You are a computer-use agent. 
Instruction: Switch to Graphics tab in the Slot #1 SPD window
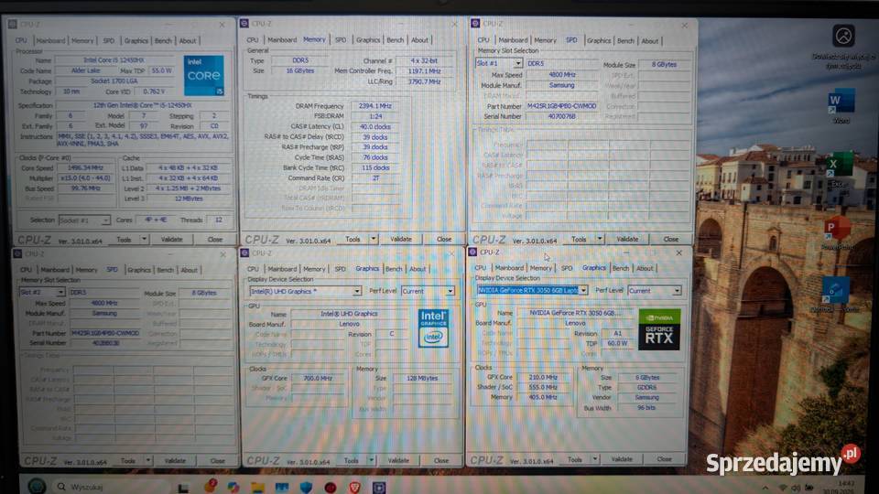point(599,41)
